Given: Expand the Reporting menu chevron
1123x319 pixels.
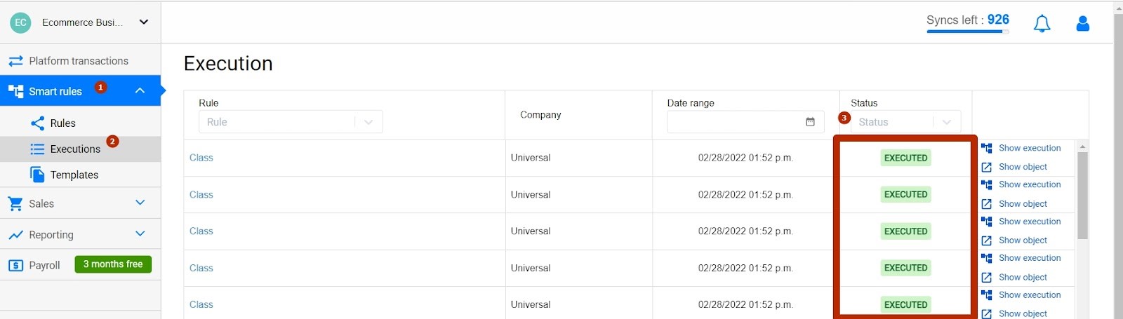Looking at the screenshot, I should click(x=140, y=233).
